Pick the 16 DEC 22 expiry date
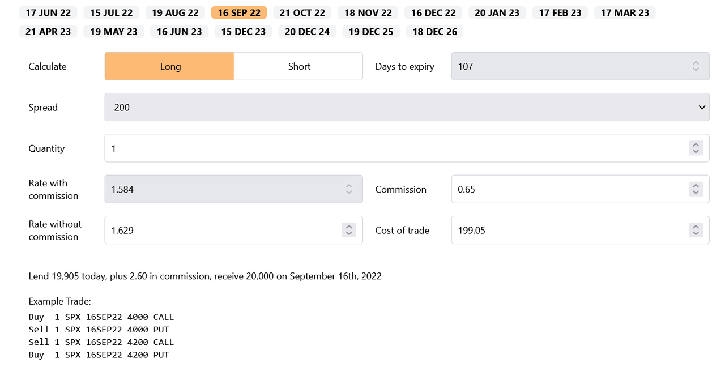This screenshot has width=725, height=367. pos(433,12)
